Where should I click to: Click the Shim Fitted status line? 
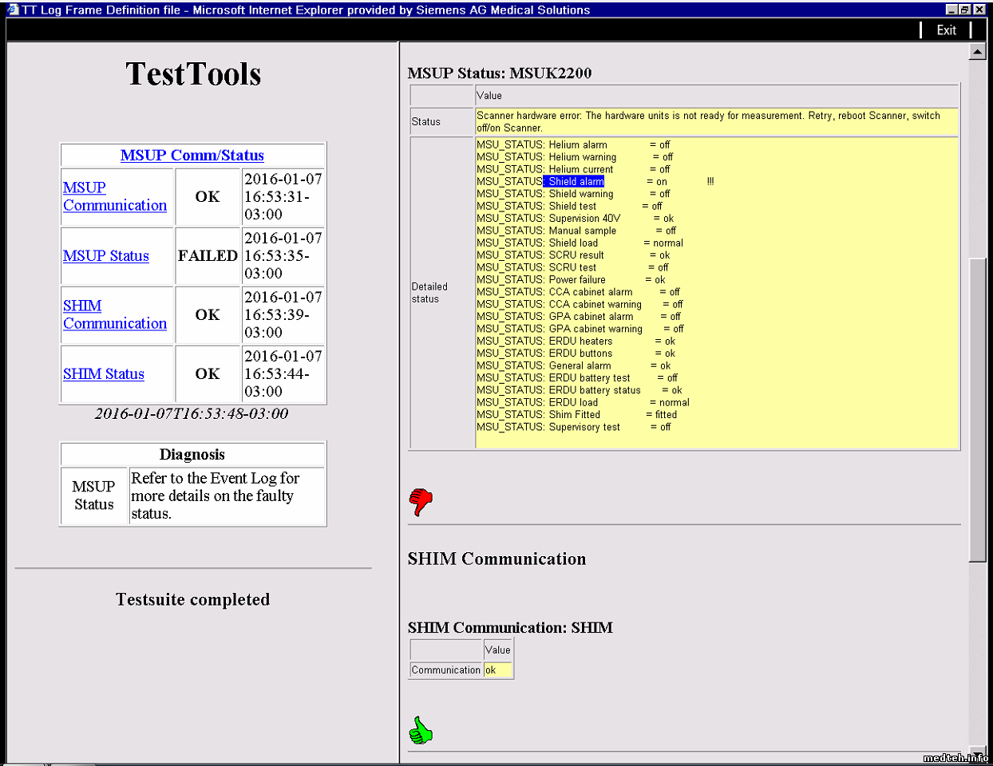click(x=576, y=415)
